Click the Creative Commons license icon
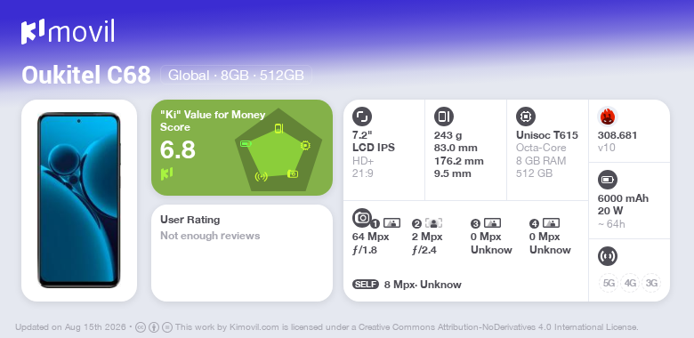The image size is (694, 338). coord(141,327)
